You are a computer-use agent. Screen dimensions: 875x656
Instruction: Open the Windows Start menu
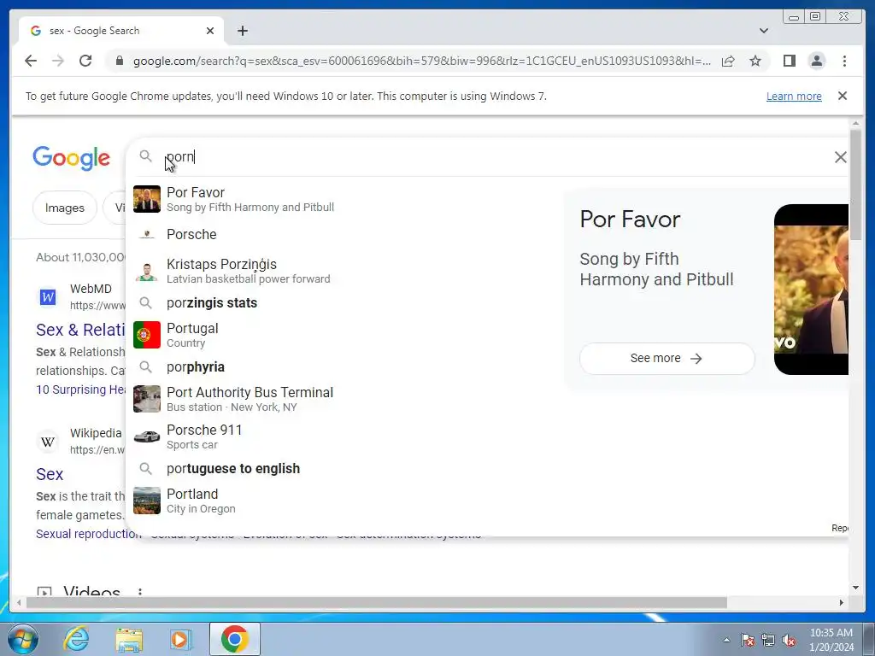click(x=23, y=639)
